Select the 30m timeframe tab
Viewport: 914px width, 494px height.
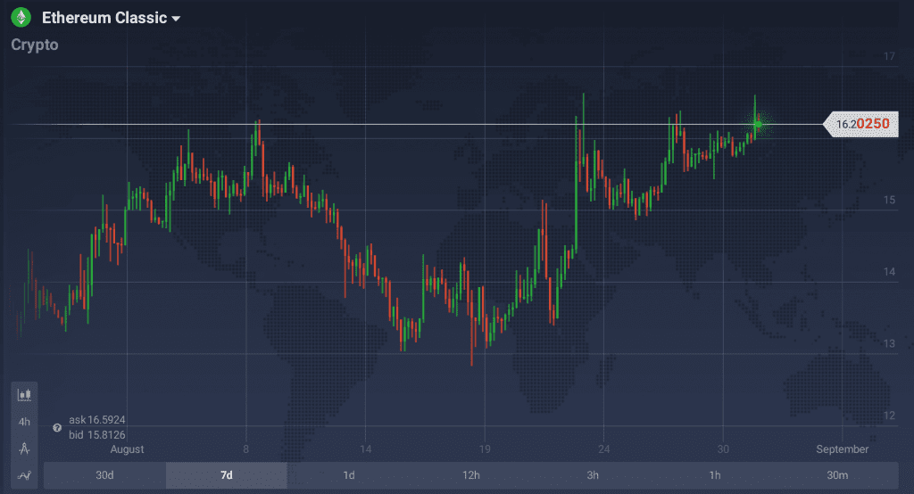[837, 475]
